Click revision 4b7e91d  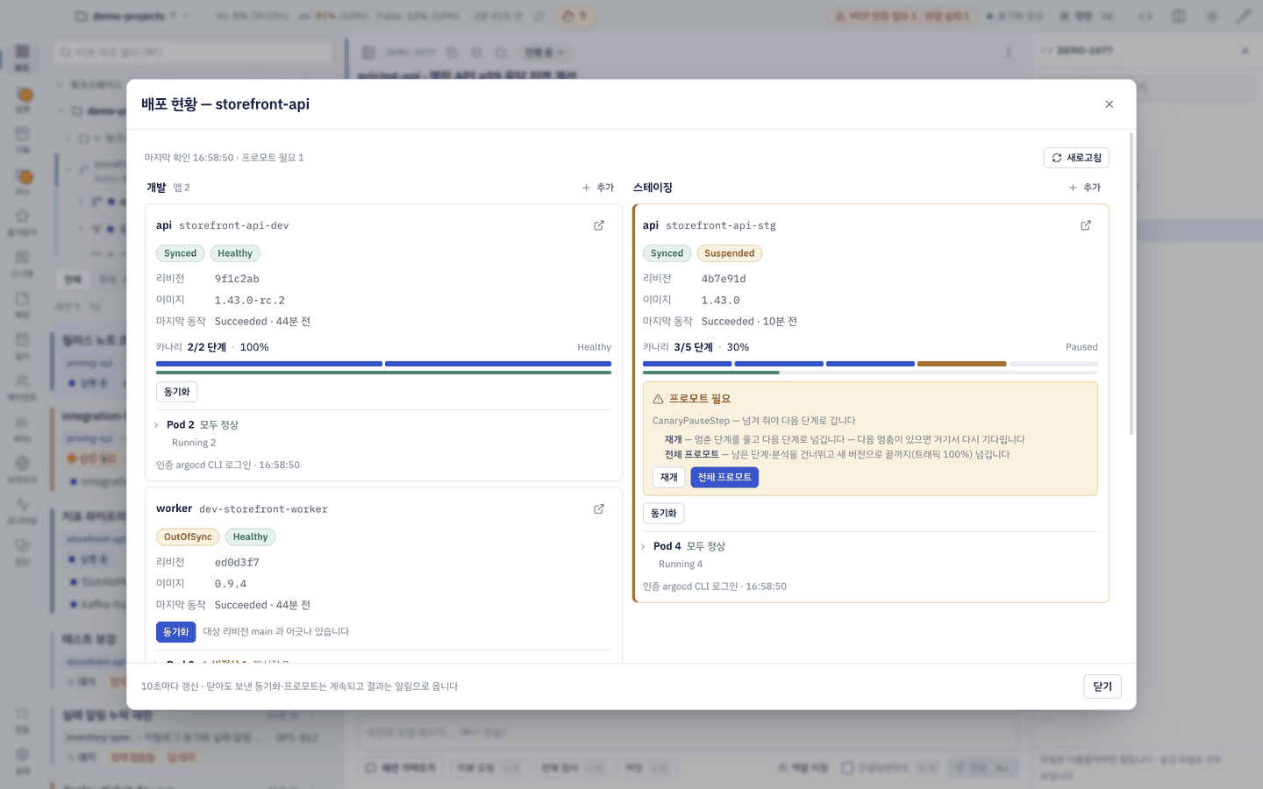tap(724, 279)
